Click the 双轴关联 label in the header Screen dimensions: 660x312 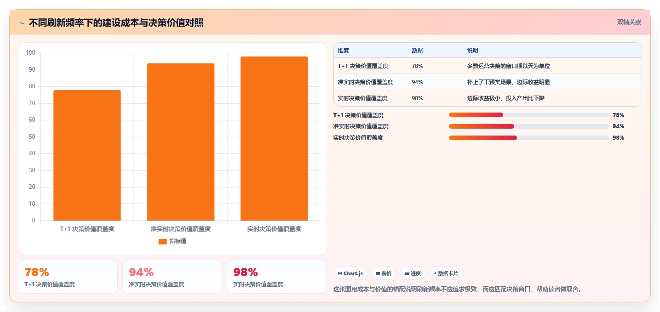point(629,23)
